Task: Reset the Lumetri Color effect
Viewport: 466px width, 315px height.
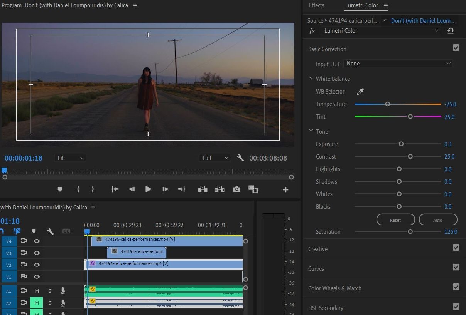Action: point(450,31)
